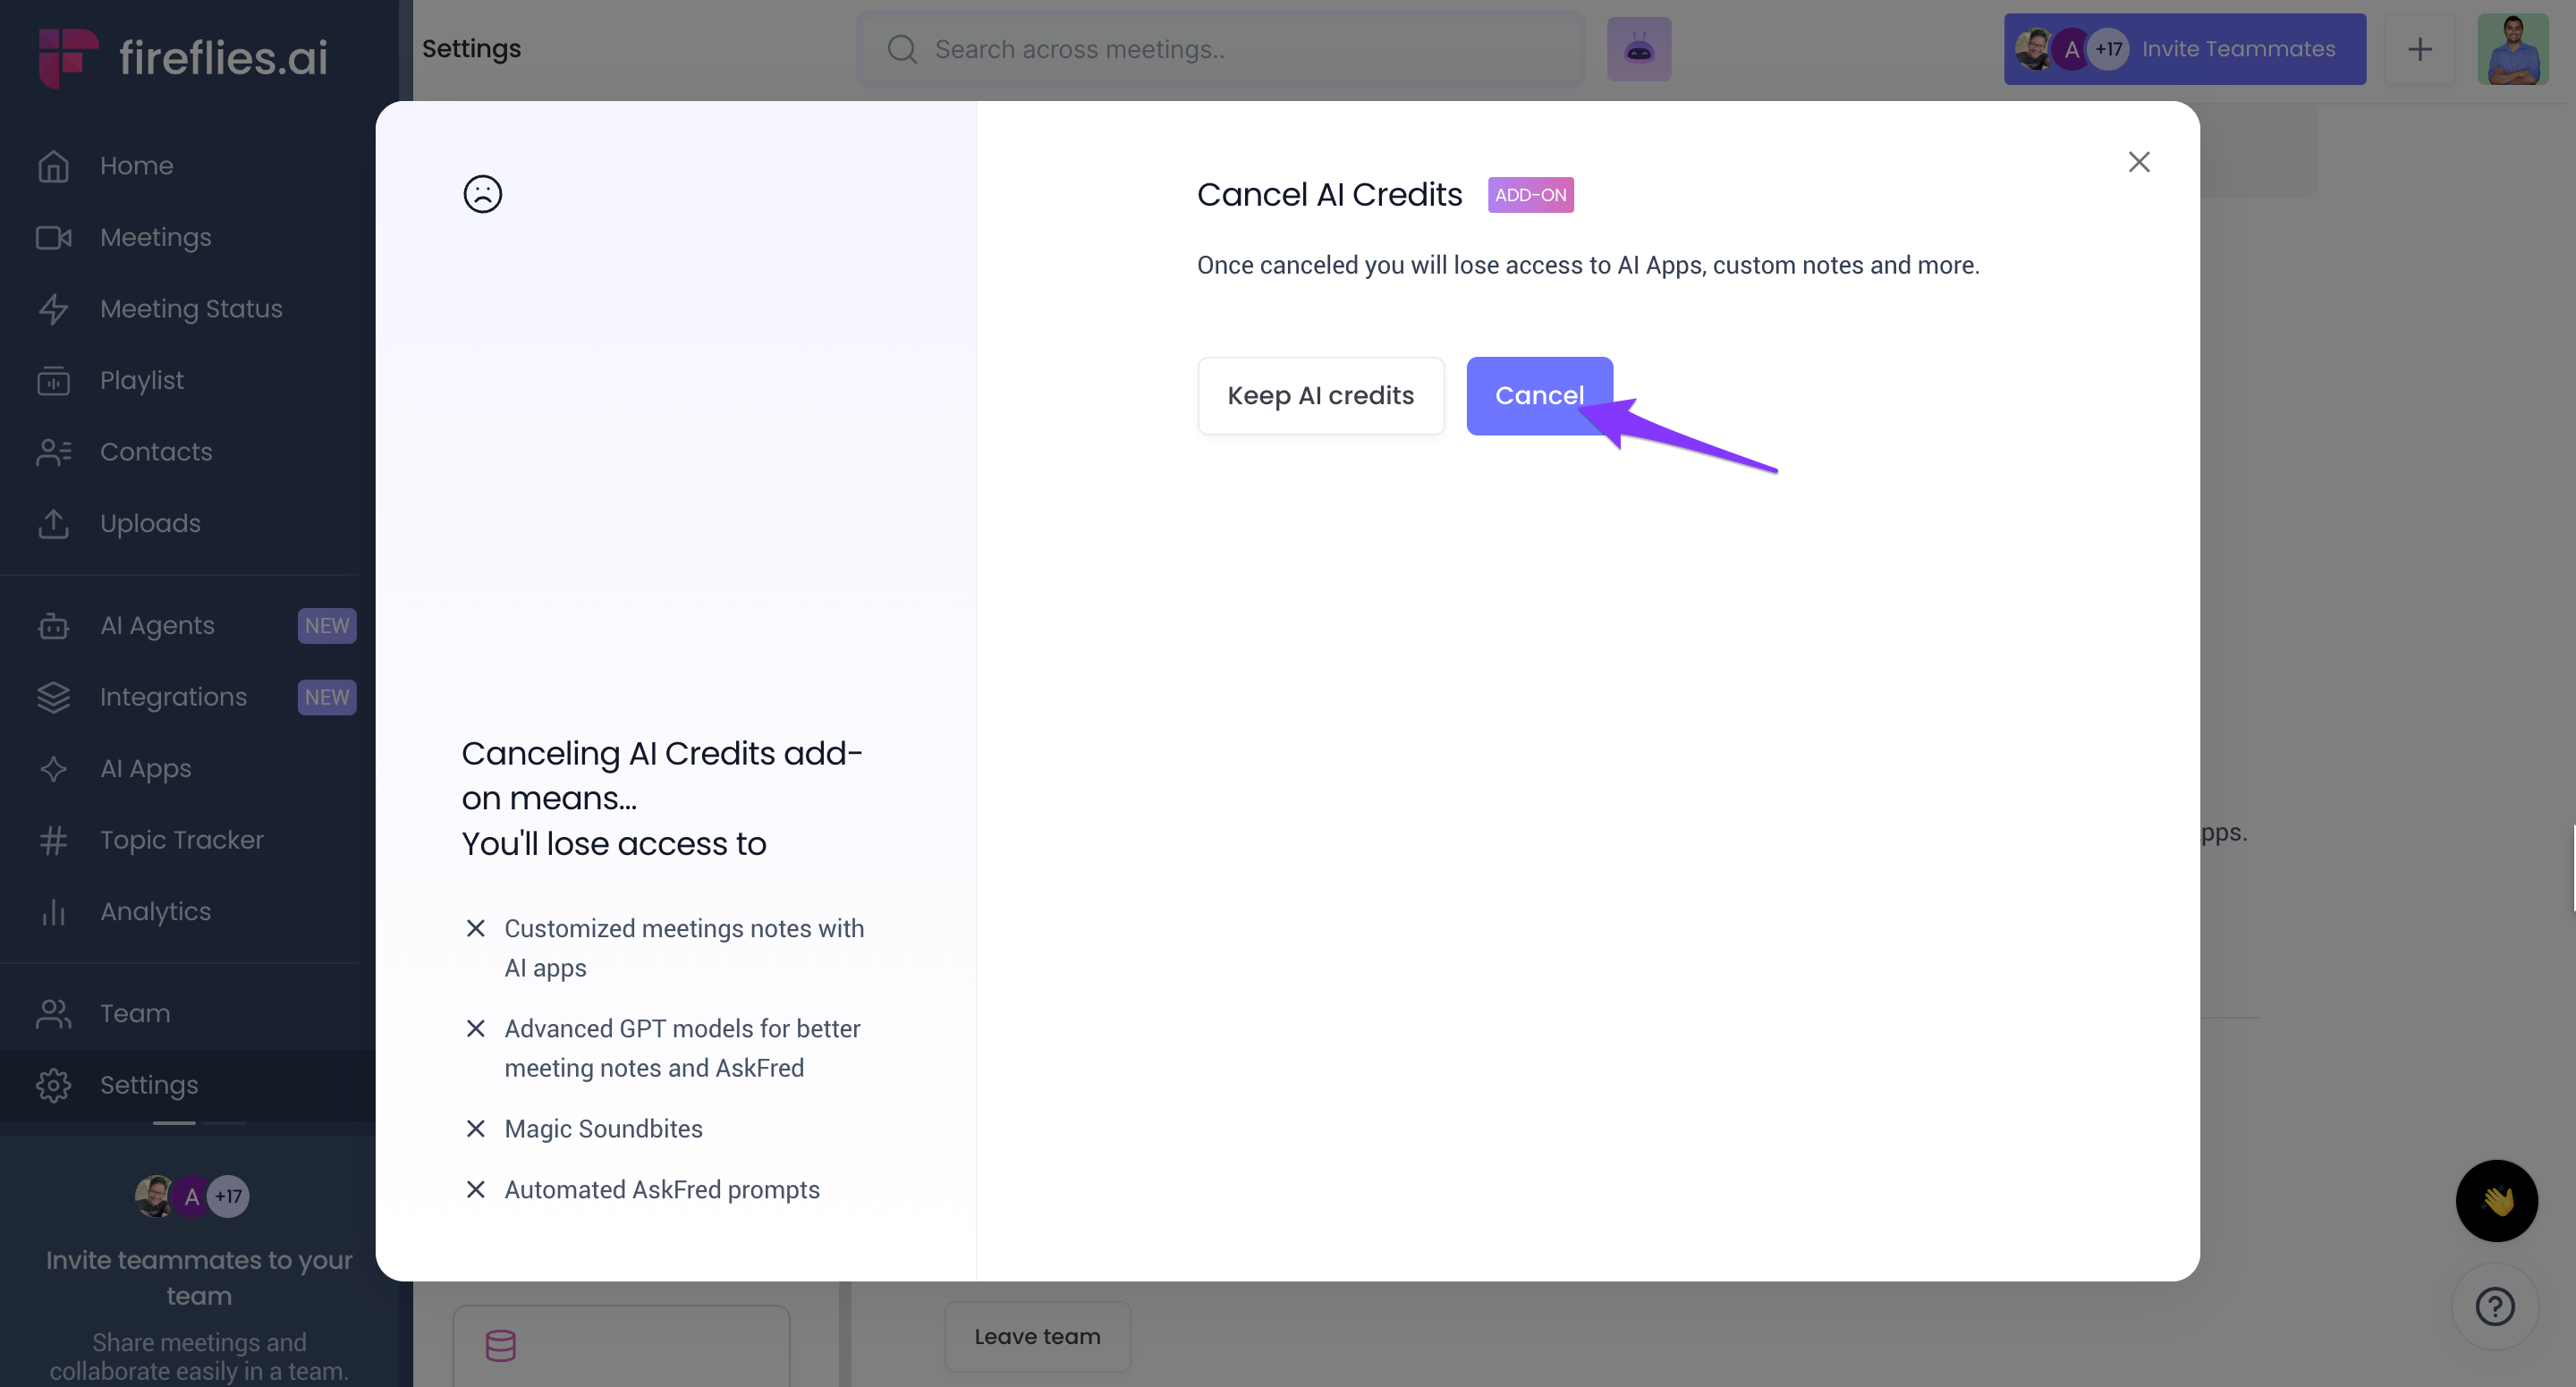The image size is (2576, 1387).
Task: Open Home in the sidebar
Action: click(136, 166)
